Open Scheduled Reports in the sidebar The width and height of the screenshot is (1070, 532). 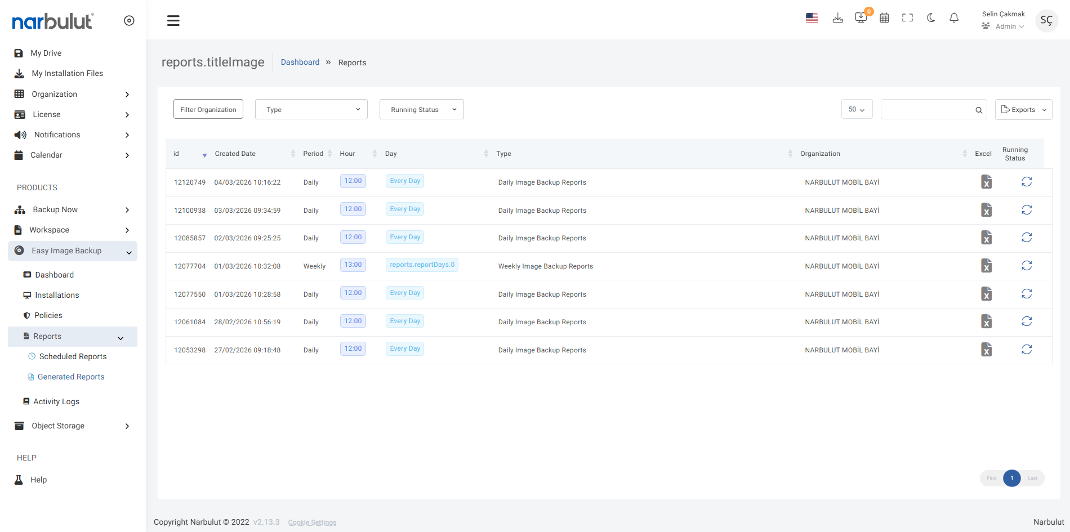[x=73, y=356]
